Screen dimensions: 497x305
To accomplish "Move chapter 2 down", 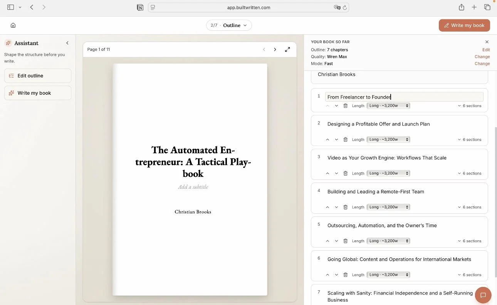I will 336,140.
